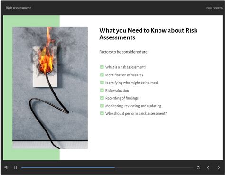Click the text 'Risk evaluation'
The height and width of the screenshot is (175, 225).
117,91
